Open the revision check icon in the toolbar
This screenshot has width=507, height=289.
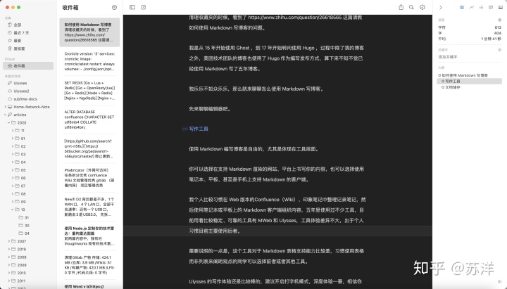click(423, 7)
